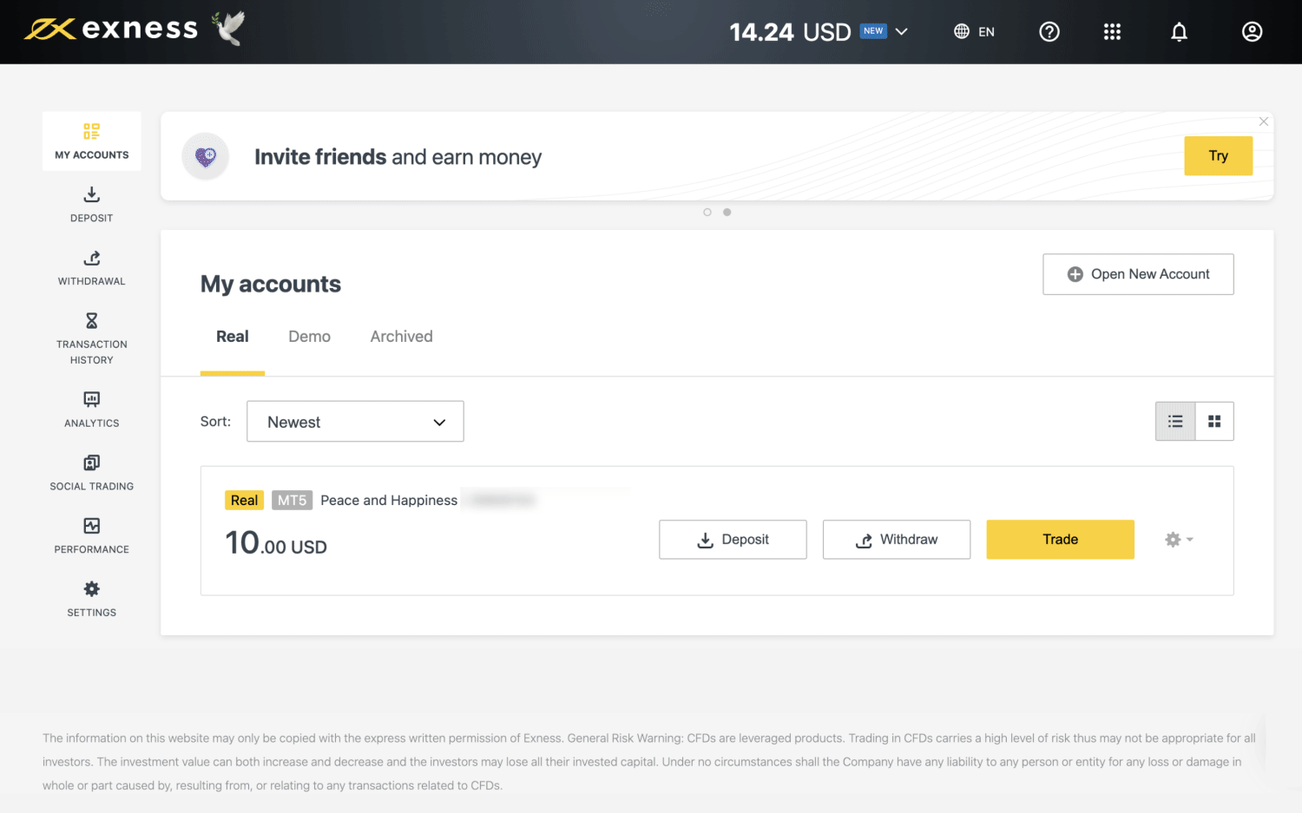Image resolution: width=1302 pixels, height=813 pixels.
Task: Expand the 14.24 USD balance dropdown
Action: point(902,32)
